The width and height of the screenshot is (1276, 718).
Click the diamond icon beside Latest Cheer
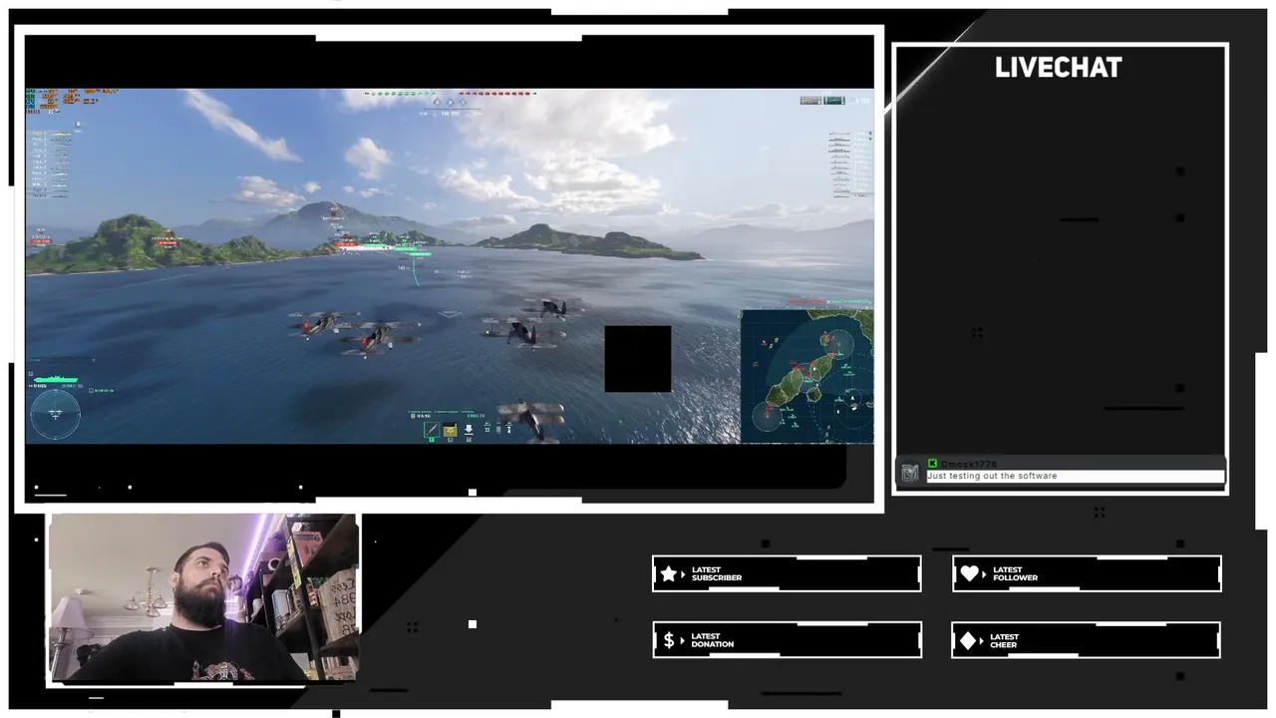970,640
